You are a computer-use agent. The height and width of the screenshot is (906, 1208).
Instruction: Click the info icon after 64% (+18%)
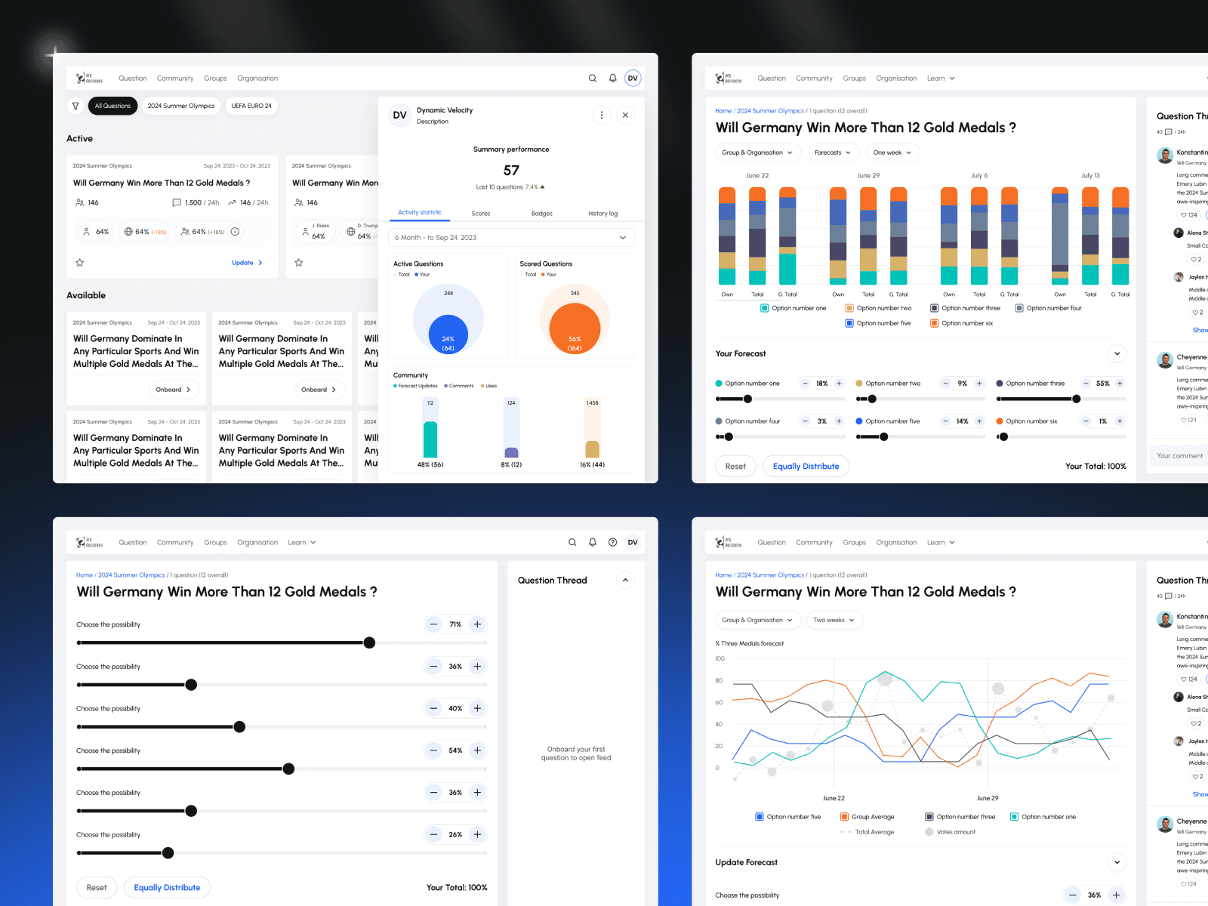[x=235, y=232]
